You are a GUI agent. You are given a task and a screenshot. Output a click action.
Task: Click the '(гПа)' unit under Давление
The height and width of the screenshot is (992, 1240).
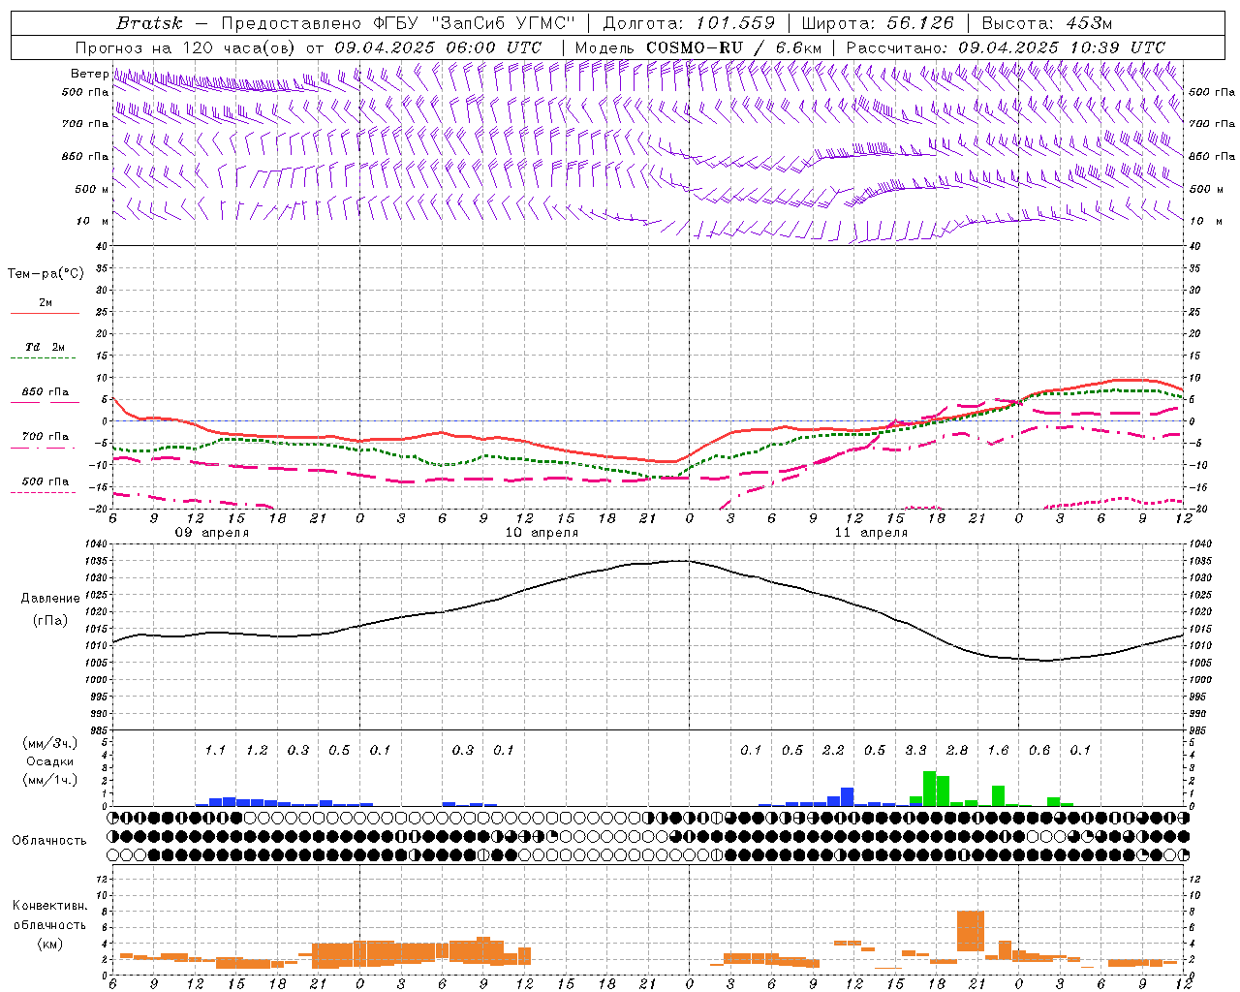pos(50,621)
